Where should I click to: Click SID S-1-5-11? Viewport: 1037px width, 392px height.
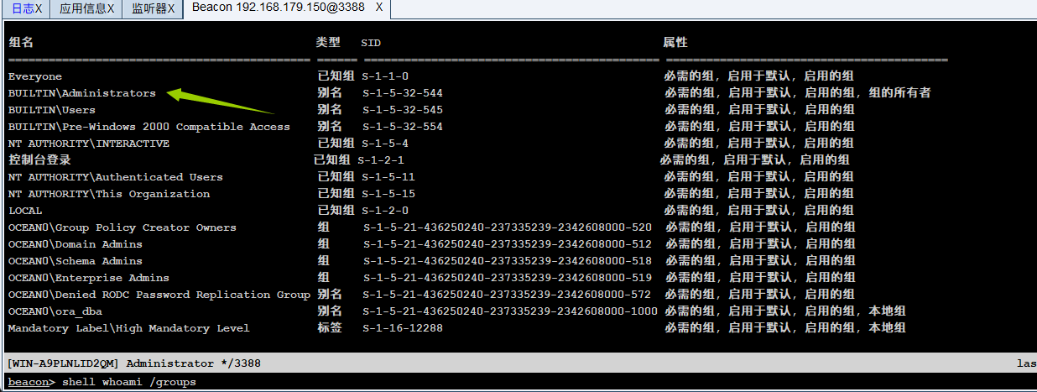tap(388, 177)
